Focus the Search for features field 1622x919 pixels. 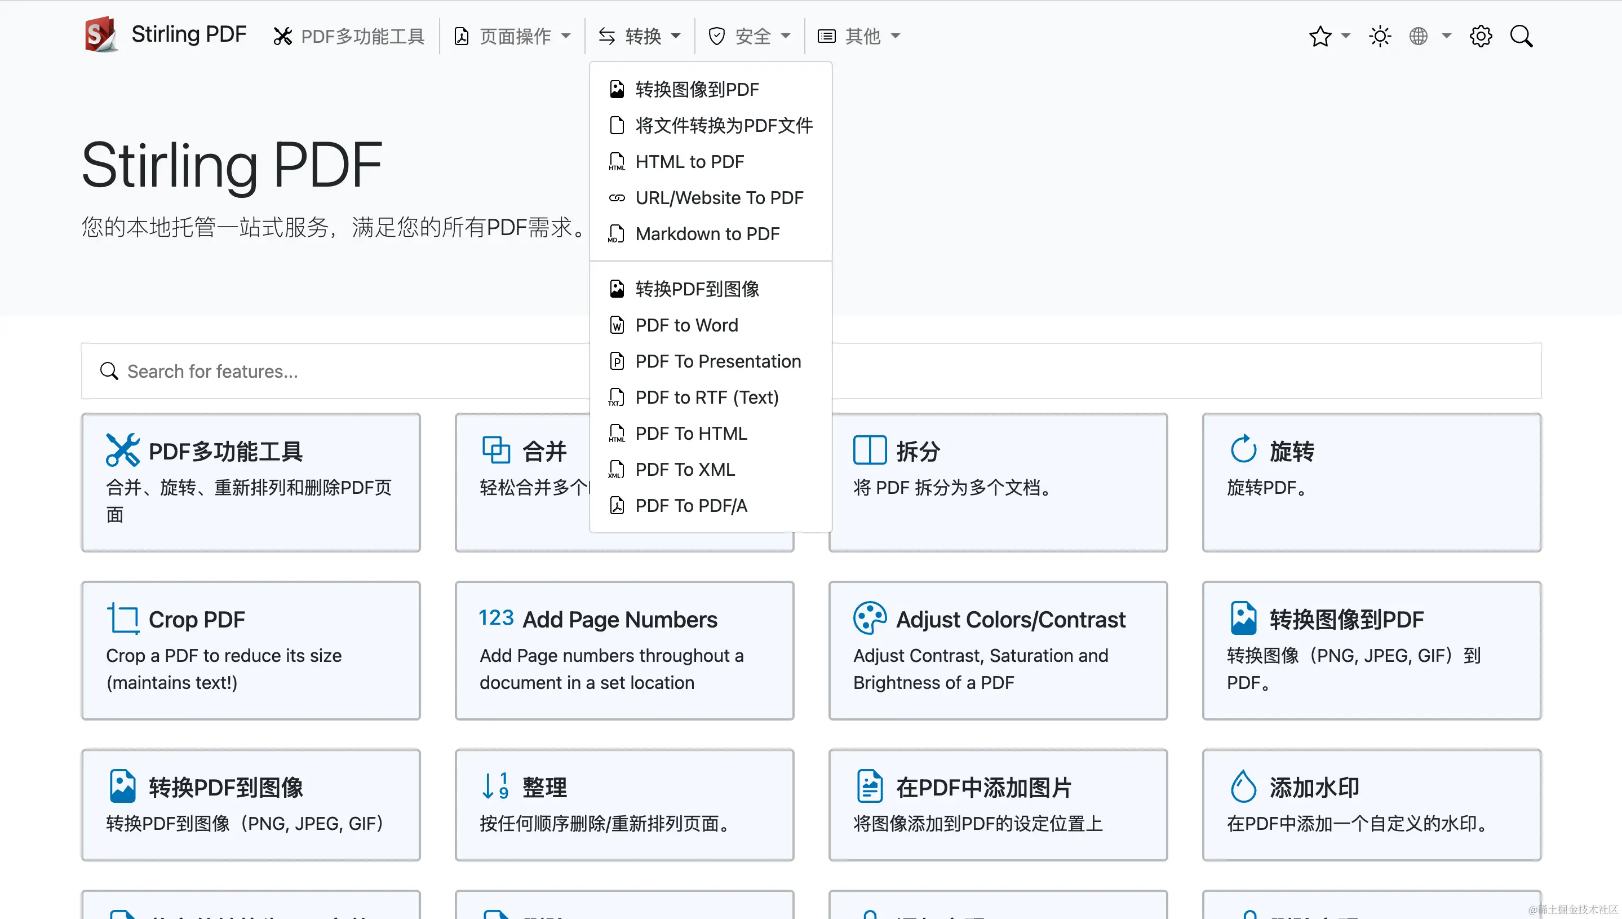tap(810, 371)
